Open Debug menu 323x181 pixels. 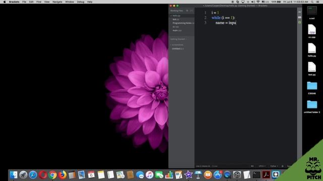click(x=80, y=2)
